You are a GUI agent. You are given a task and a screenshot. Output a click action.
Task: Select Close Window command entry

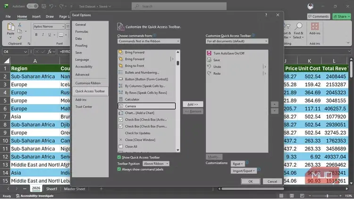tap(146, 140)
